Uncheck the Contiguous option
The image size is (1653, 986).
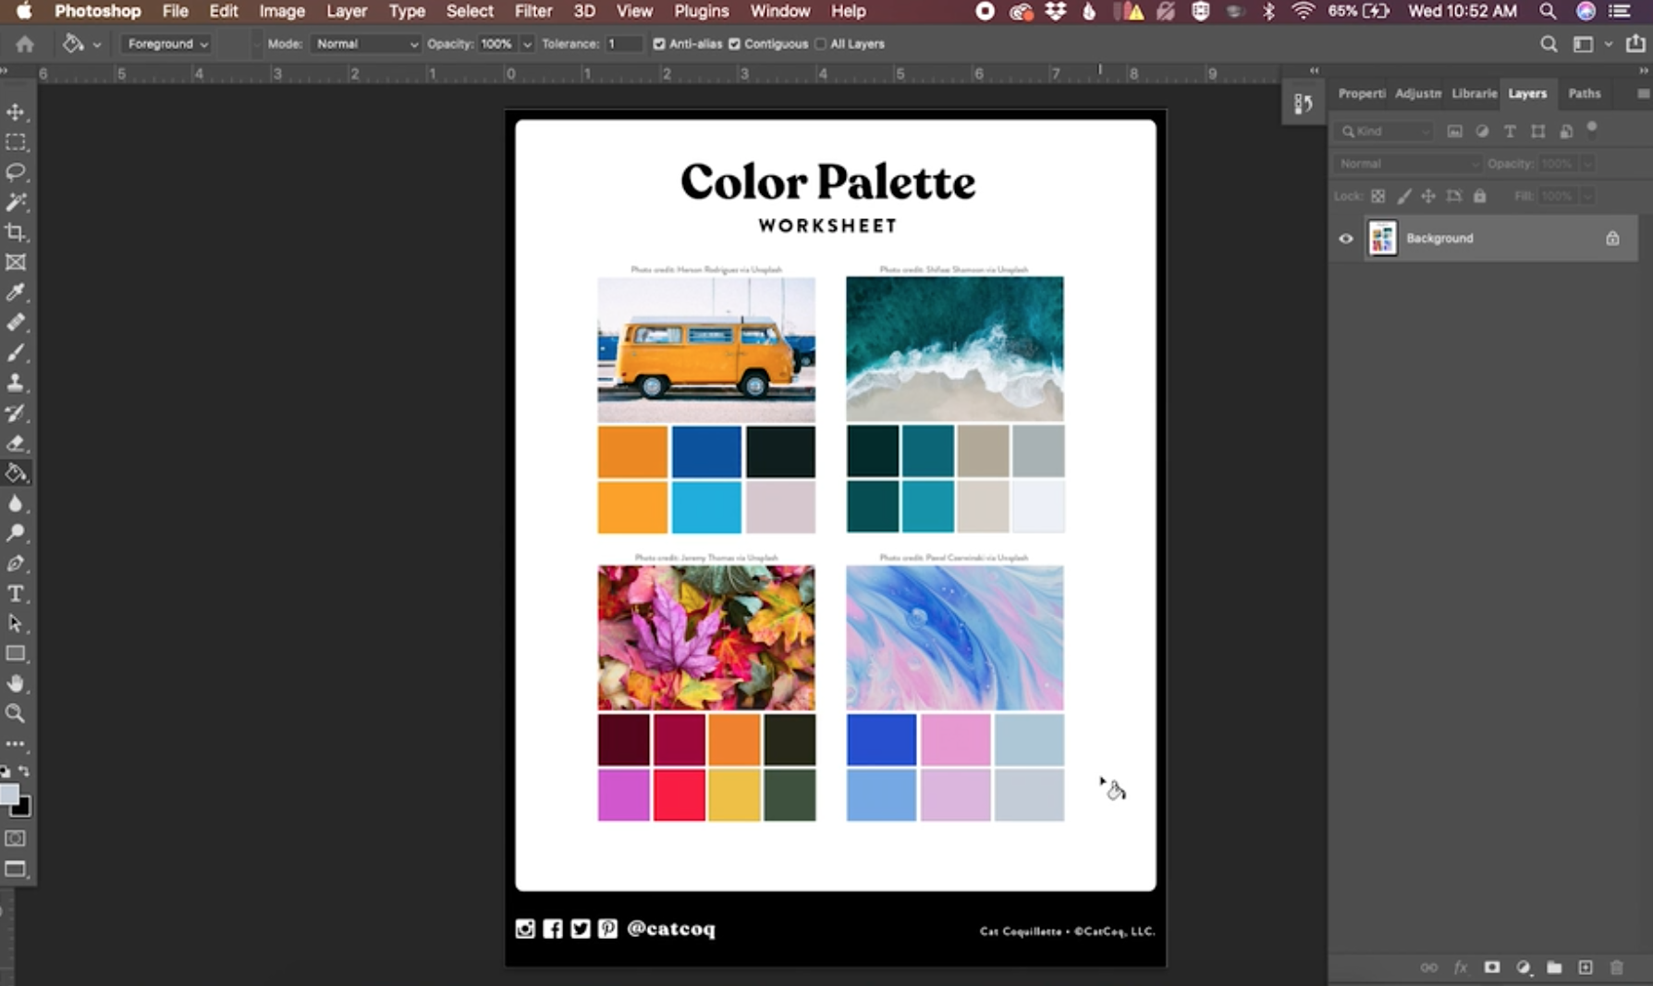(x=734, y=43)
